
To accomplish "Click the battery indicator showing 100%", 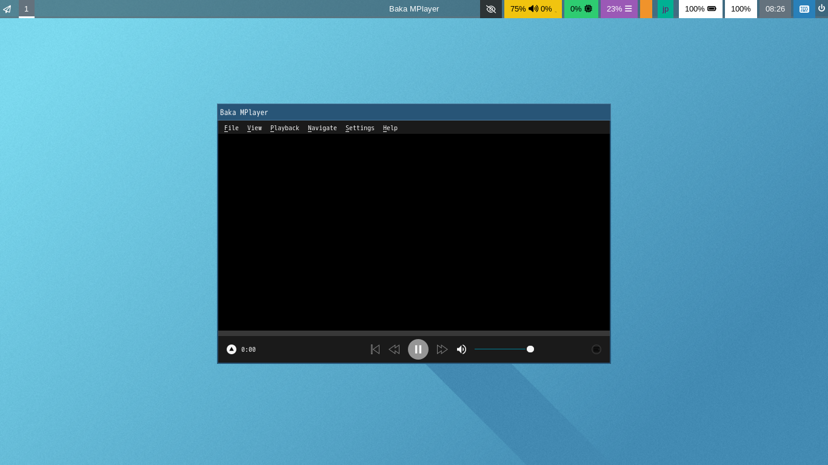I will coord(701,9).
